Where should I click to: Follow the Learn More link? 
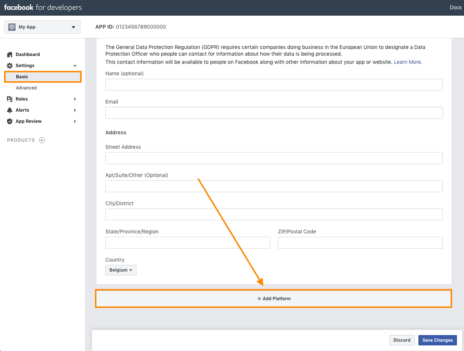[x=408, y=62]
